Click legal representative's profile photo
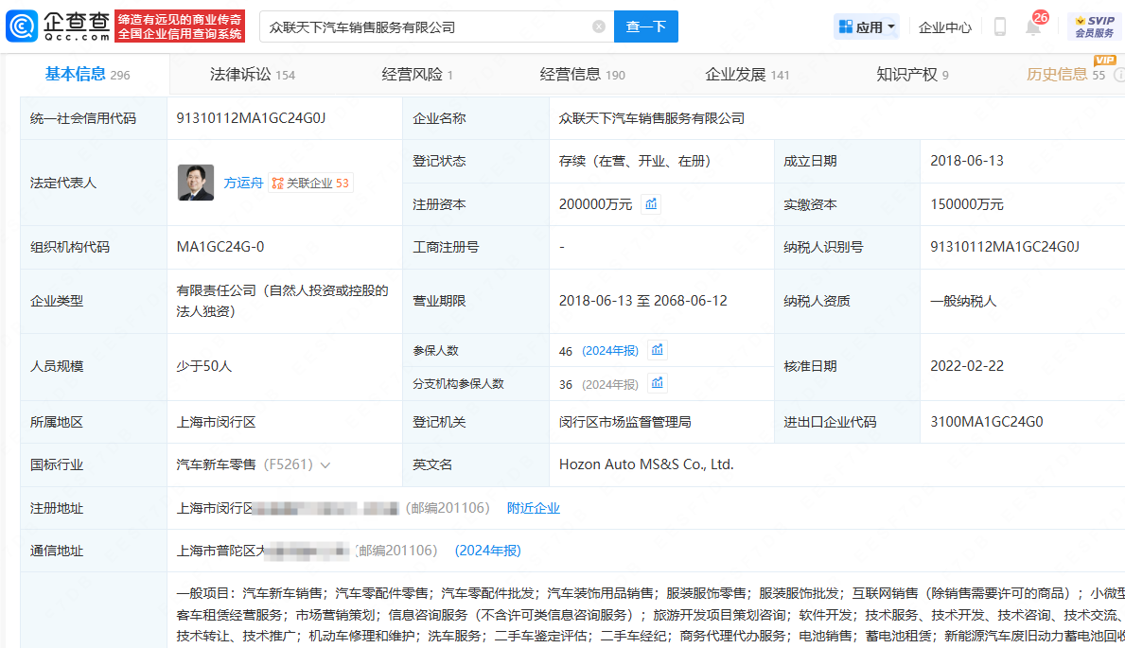 [x=195, y=183]
